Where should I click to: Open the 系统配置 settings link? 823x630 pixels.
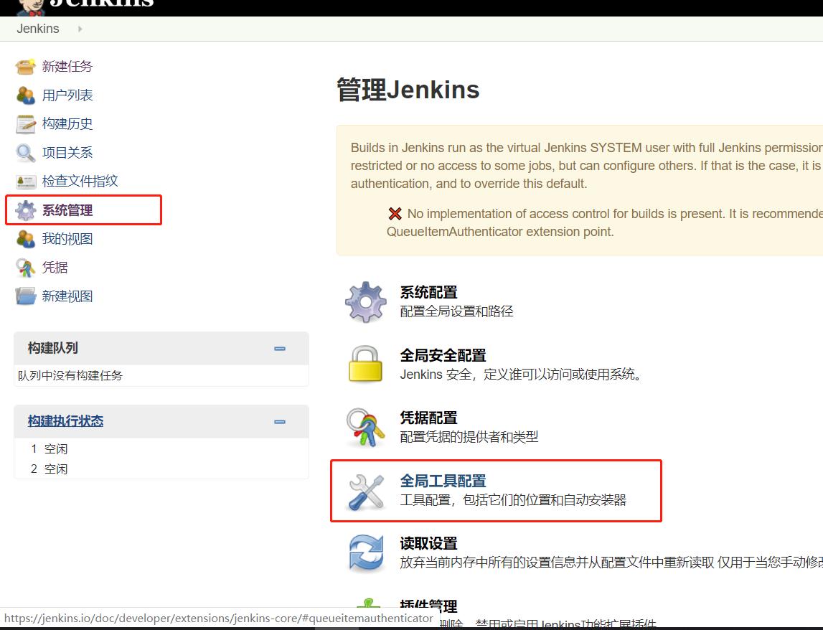point(428,293)
